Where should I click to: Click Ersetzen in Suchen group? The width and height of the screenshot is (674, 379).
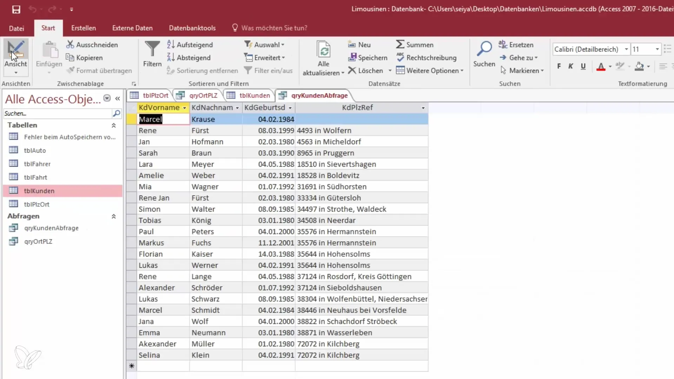coord(516,45)
